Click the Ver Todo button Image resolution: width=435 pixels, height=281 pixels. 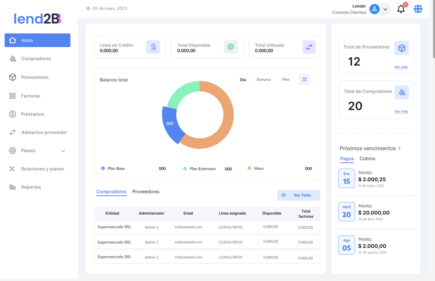298,195
